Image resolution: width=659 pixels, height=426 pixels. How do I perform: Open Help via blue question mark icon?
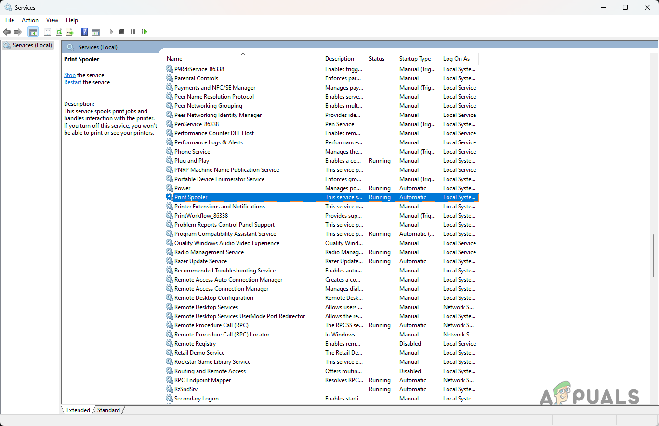84,32
